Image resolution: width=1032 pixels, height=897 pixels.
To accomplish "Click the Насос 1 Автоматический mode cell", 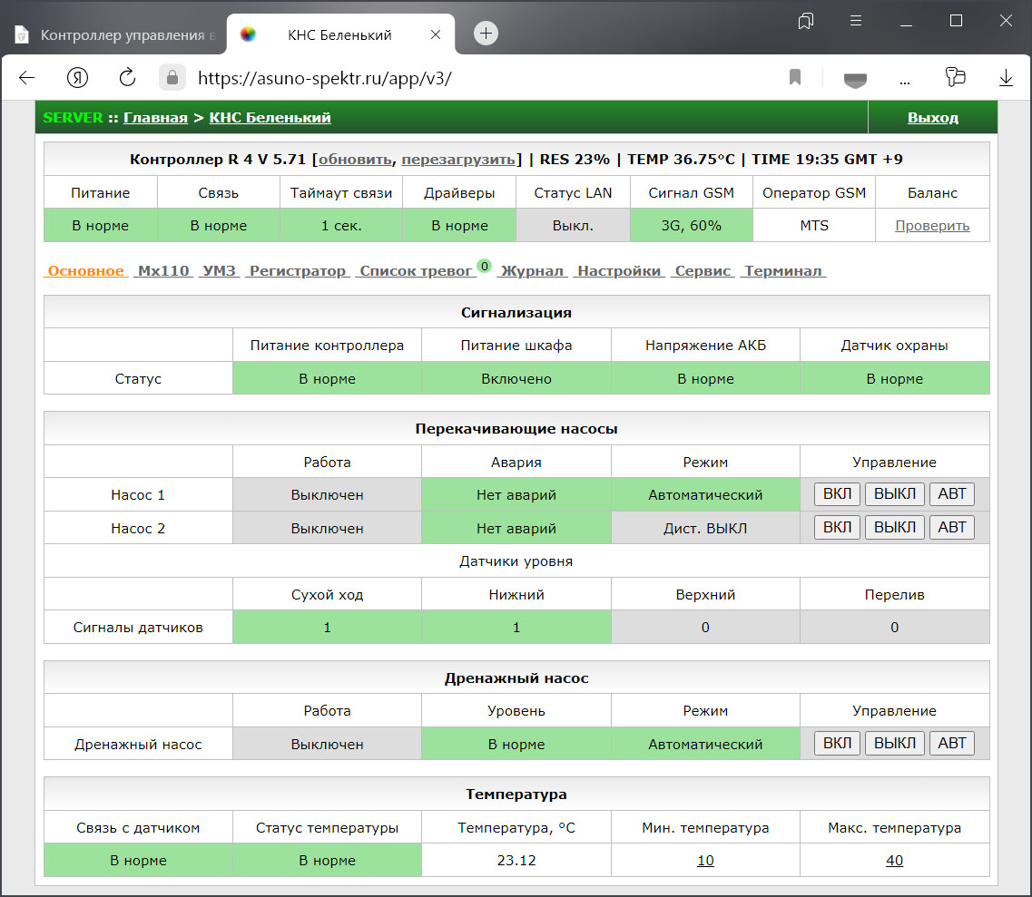I will coord(705,494).
